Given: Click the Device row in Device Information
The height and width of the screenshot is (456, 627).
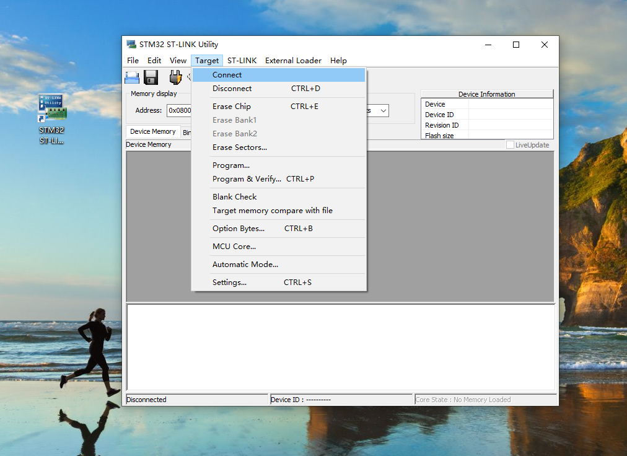Looking at the screenshot, I should [487, 104].
